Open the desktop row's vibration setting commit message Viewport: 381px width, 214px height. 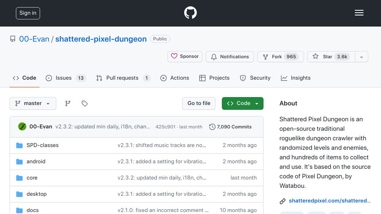point(162,194)
